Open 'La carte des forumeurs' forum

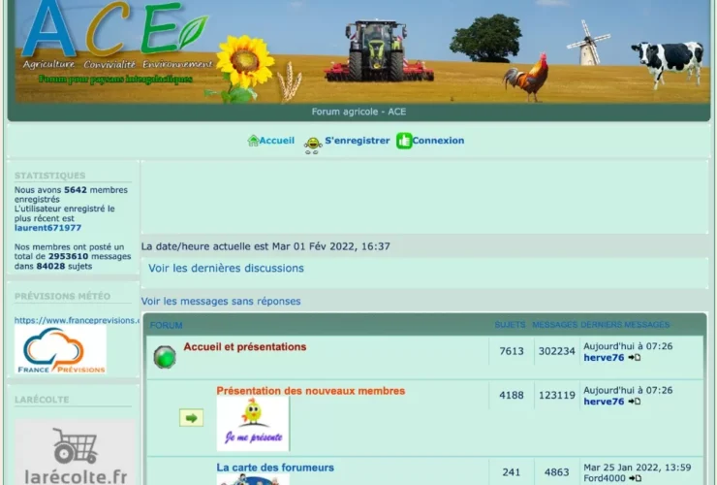click(x=275, y=468)
